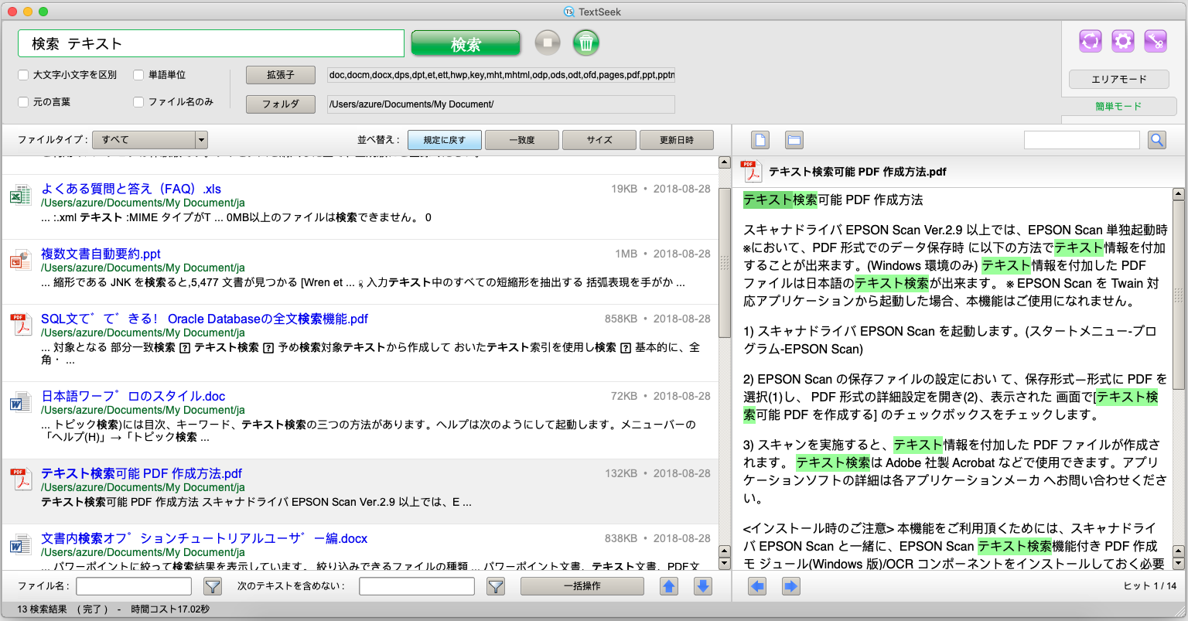Click the green trash clear icon
1188x621 pixels.
[586, 43]
